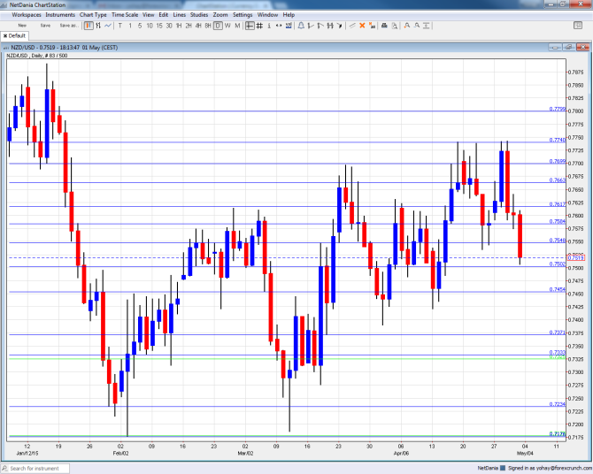
Task: Click the 0.7799 horizontal line label
Action: click(558, 109)
